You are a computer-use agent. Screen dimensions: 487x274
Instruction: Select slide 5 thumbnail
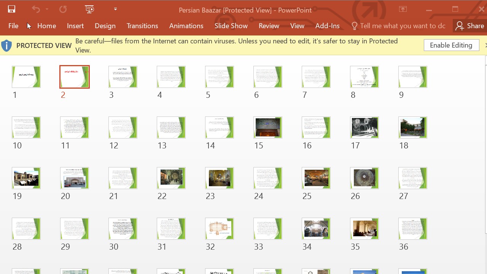(220, 77)
